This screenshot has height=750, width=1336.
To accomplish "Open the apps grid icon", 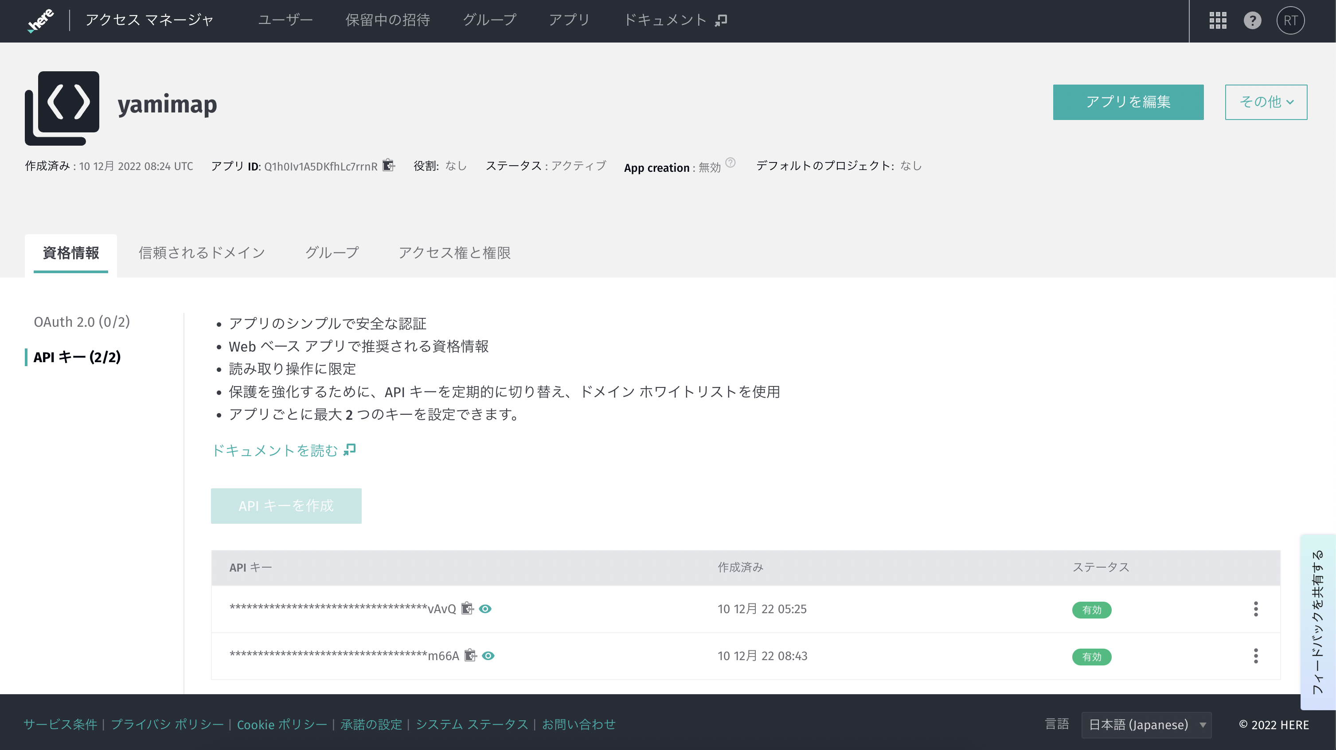I will pos(1218,20).
